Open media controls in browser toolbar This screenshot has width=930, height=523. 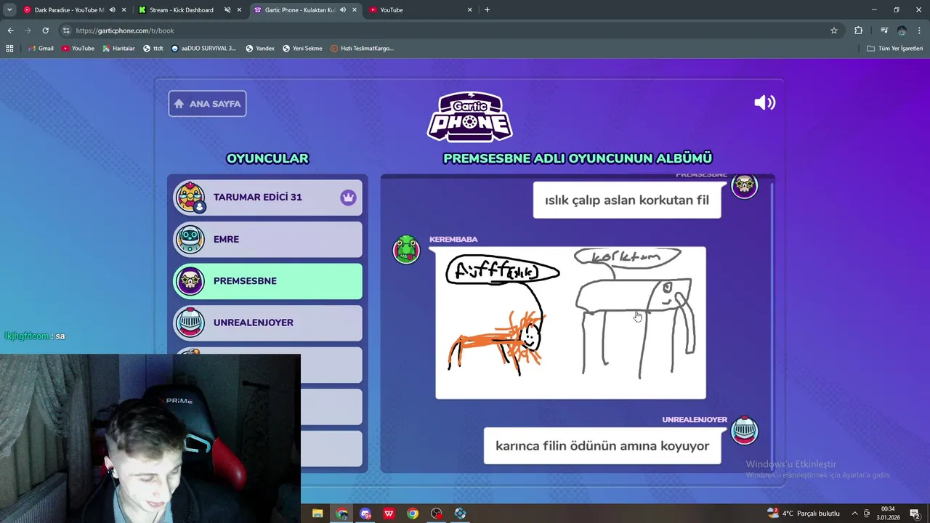coord(884,31)
